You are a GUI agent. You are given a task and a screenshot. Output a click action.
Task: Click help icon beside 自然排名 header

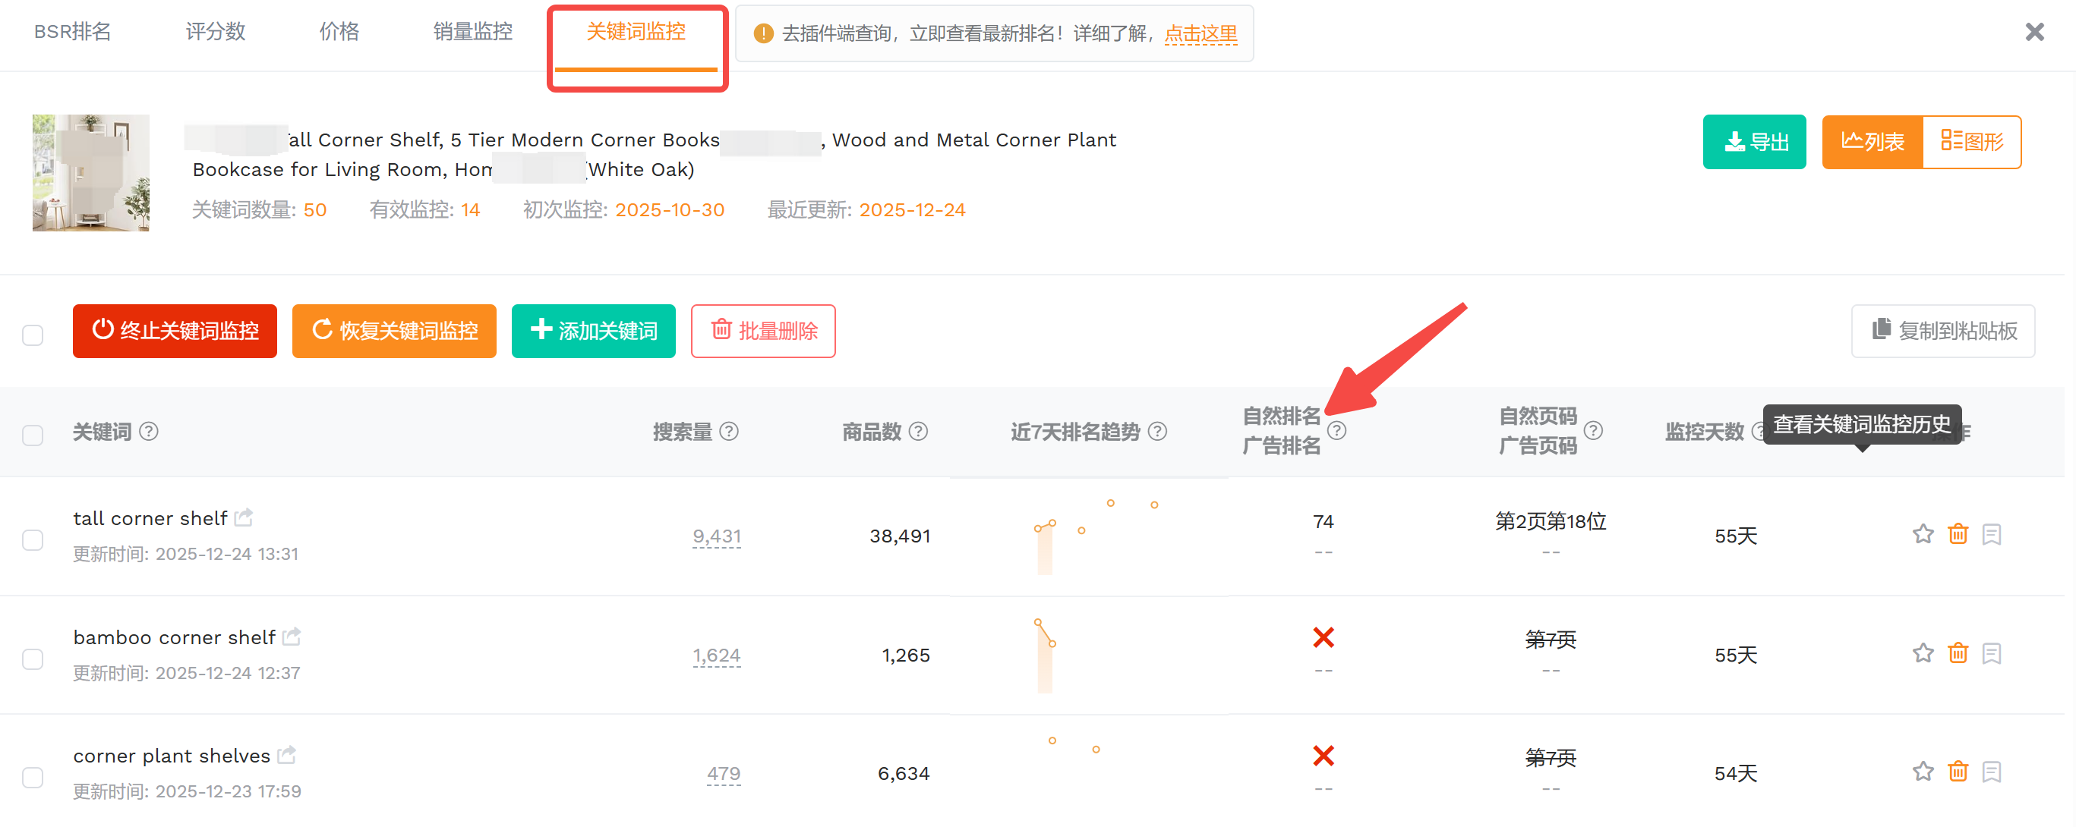point(1336,431)
